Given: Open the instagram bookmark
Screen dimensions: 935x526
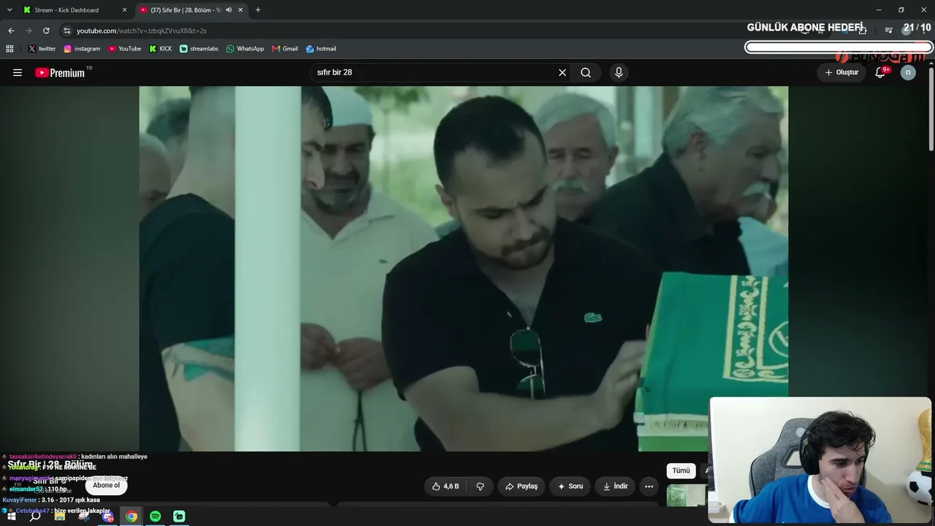Looking at the screenshot, I should (x=82, y=49).
